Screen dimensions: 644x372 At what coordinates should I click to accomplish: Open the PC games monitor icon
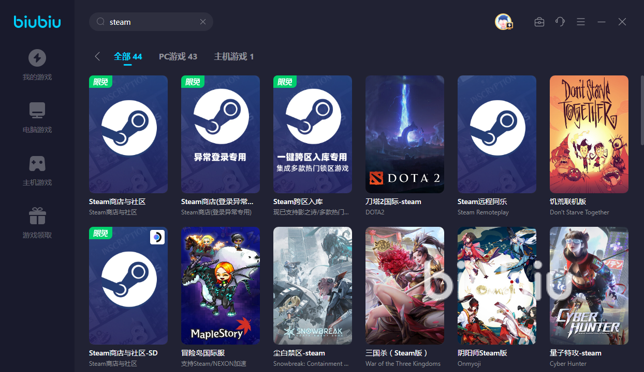click(37, 111)
